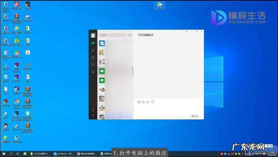Open the Windows Start menu
Screen dimensions: 278x157
(4, 154)
